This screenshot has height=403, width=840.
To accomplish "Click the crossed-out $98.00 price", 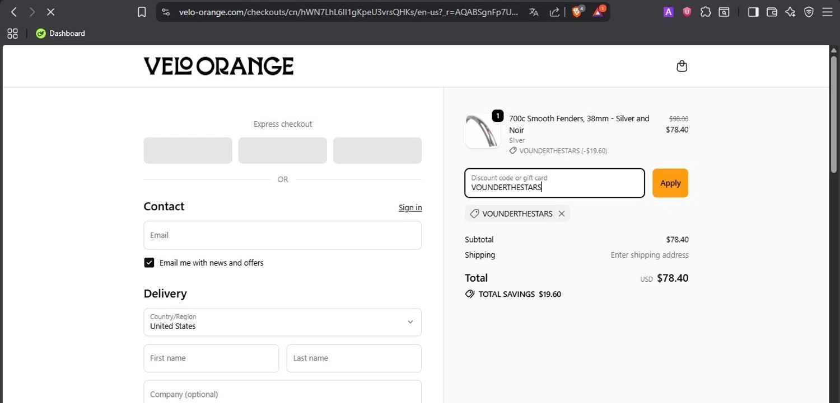I will (679, 118).
